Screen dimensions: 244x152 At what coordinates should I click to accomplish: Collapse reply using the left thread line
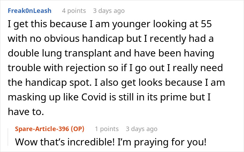[x=9, y=136]
